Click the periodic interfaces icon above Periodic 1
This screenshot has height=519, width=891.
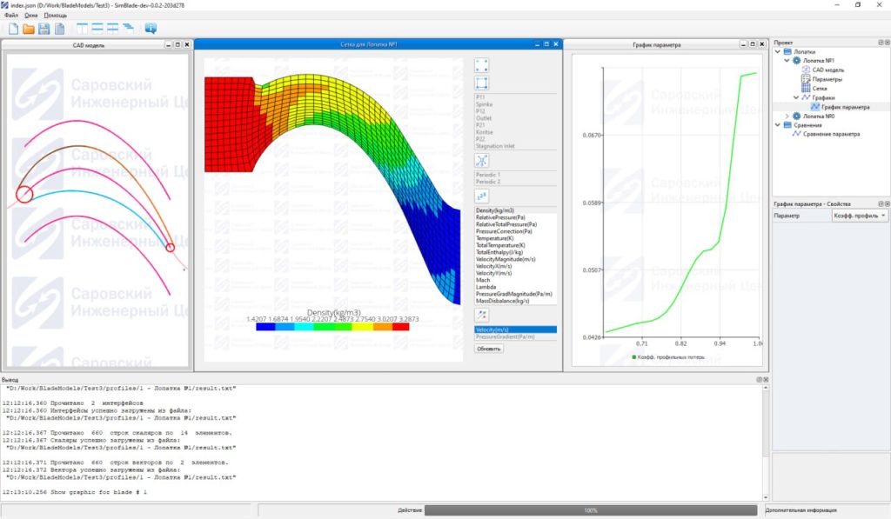[481, 161]
